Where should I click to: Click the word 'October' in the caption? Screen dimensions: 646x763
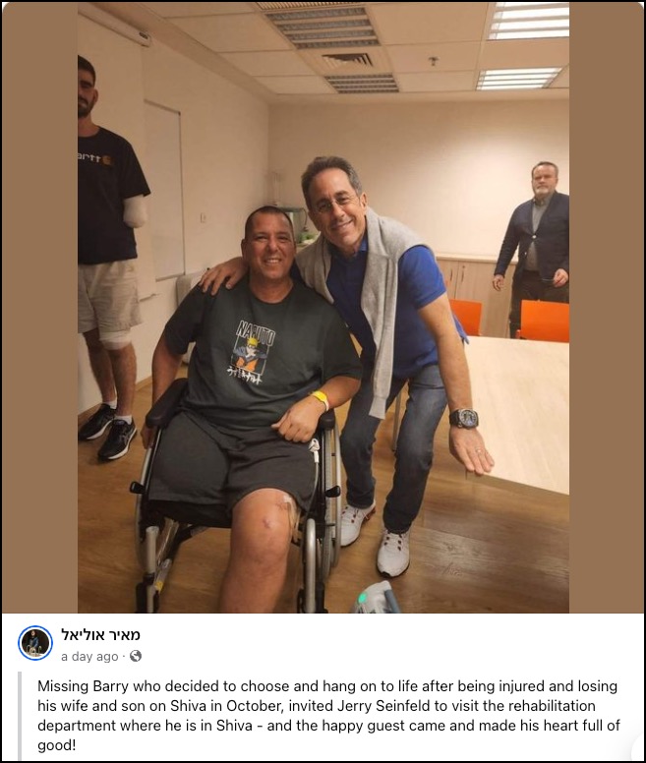[x=253, y=706]
